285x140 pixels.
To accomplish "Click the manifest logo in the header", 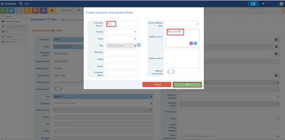I will pyautogui.click(x=9, y=4).
